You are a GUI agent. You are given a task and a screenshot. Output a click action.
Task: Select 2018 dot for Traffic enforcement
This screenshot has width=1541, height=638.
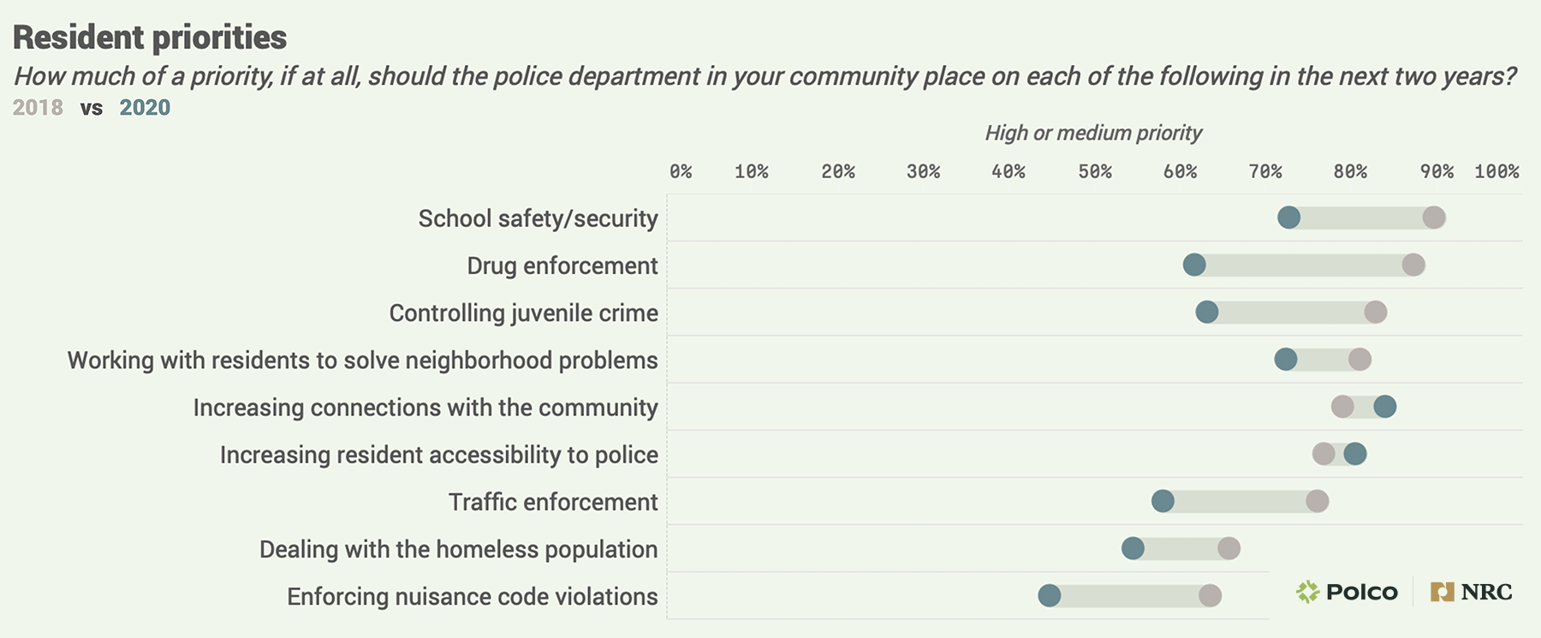1318,501
